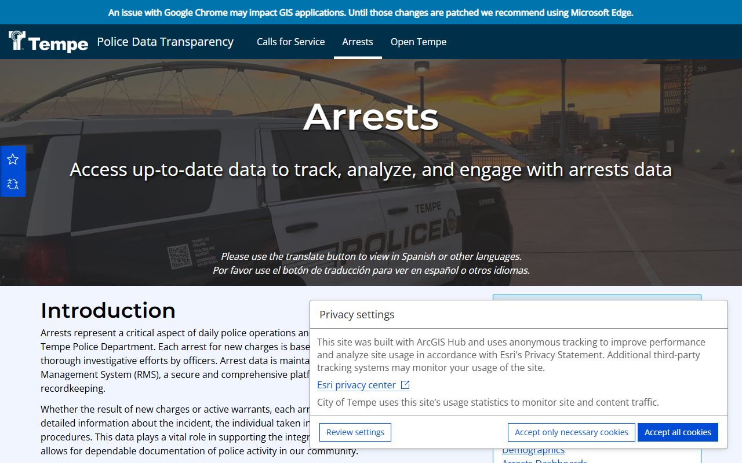Click Accept all cookies button
742x463 pixels.
coord(678,432)
